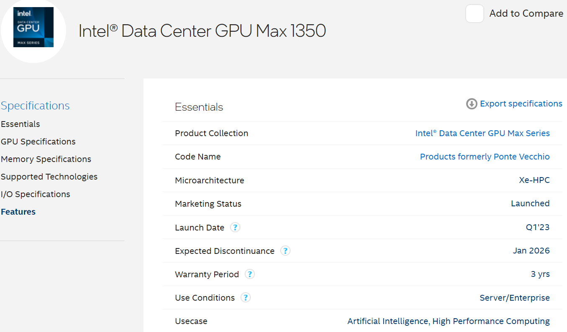
Task: Check the Add to Compare checkbox
Action: coord(475,14)
